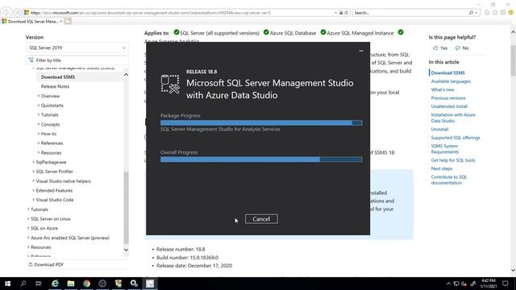Expand the References tree node
This screenshot has height=290, width=516.
[x=39, y=143]
